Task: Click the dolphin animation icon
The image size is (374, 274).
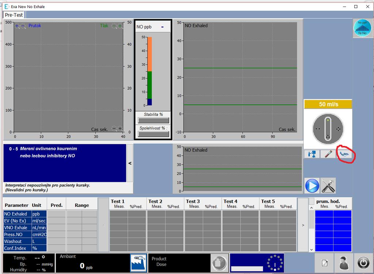Action: pyautogui.click(x=344, y=154)
